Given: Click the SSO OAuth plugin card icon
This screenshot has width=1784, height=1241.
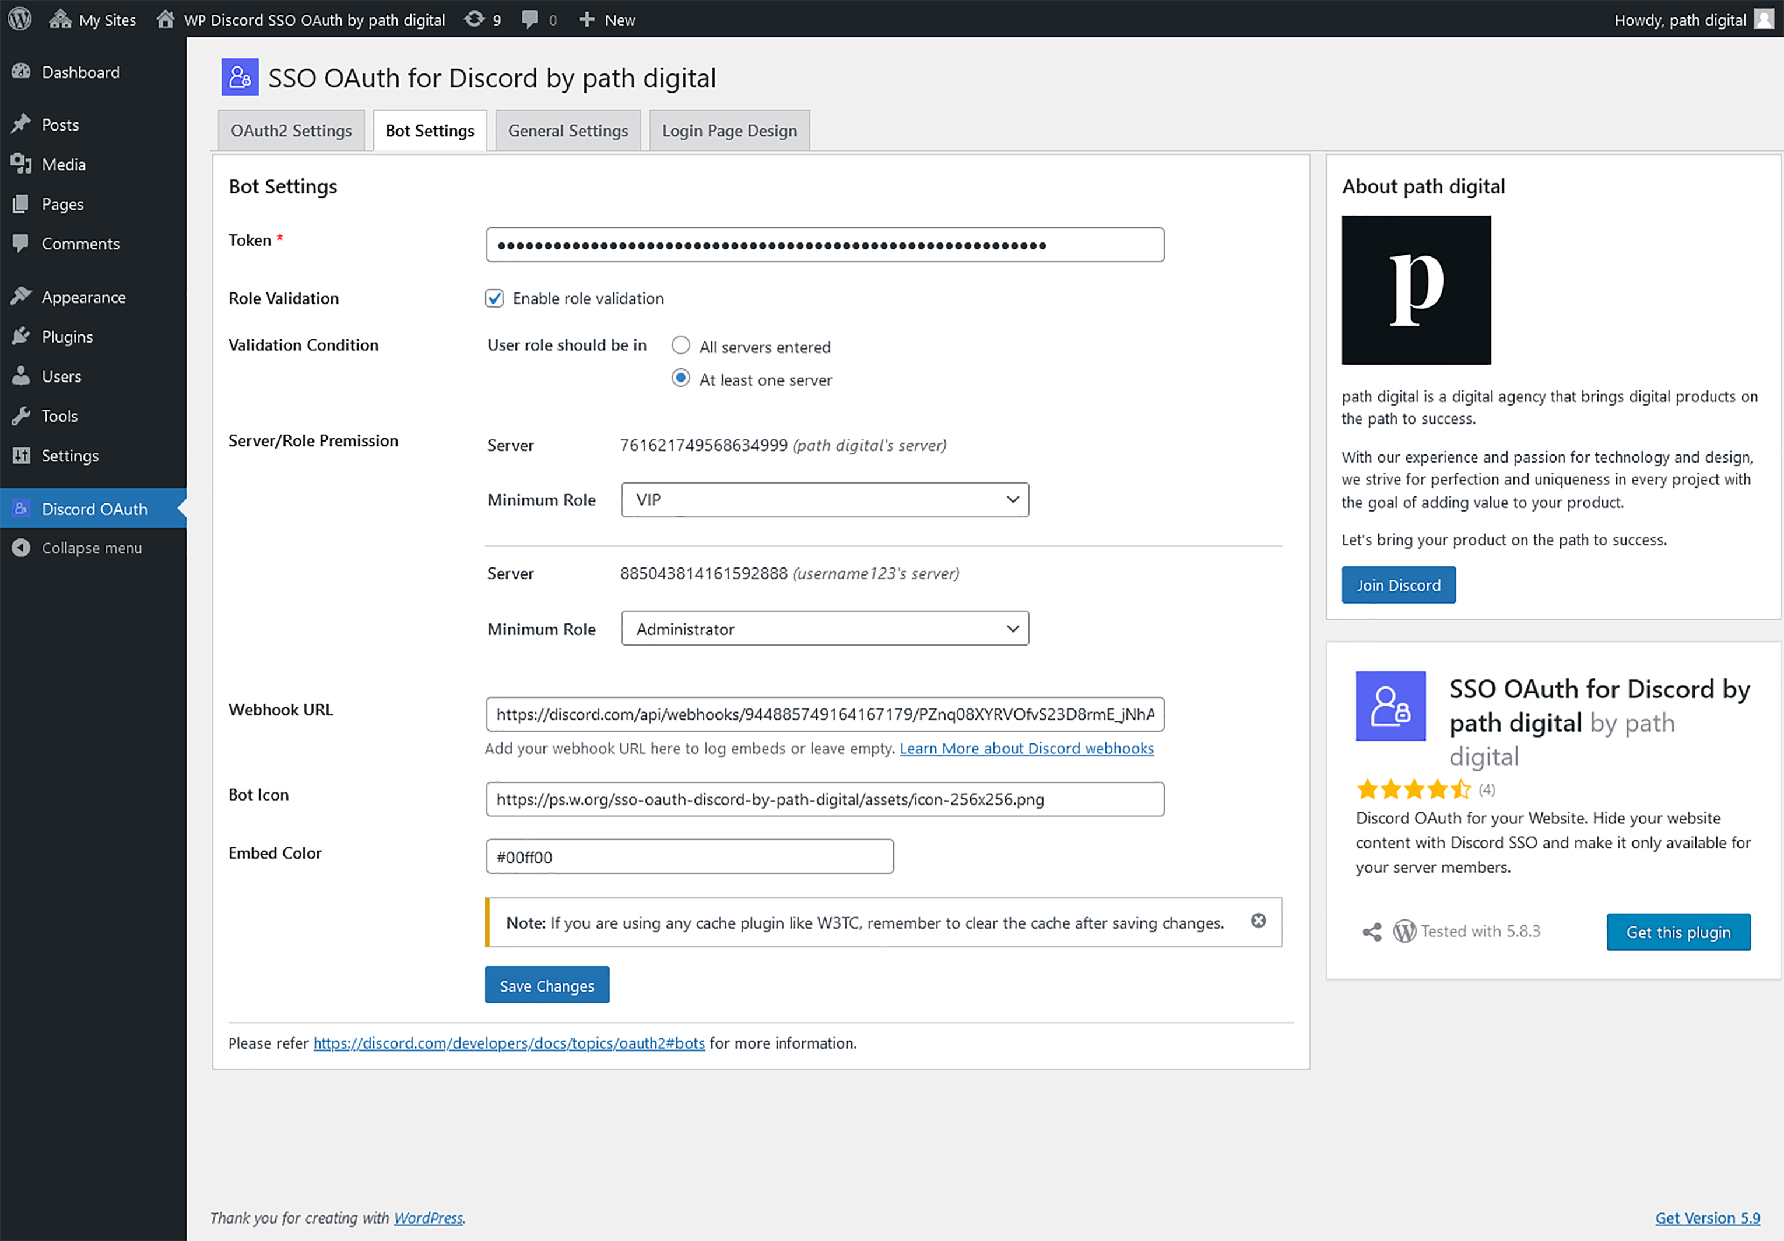Looking at the screenshot, I should (1391, 706).
